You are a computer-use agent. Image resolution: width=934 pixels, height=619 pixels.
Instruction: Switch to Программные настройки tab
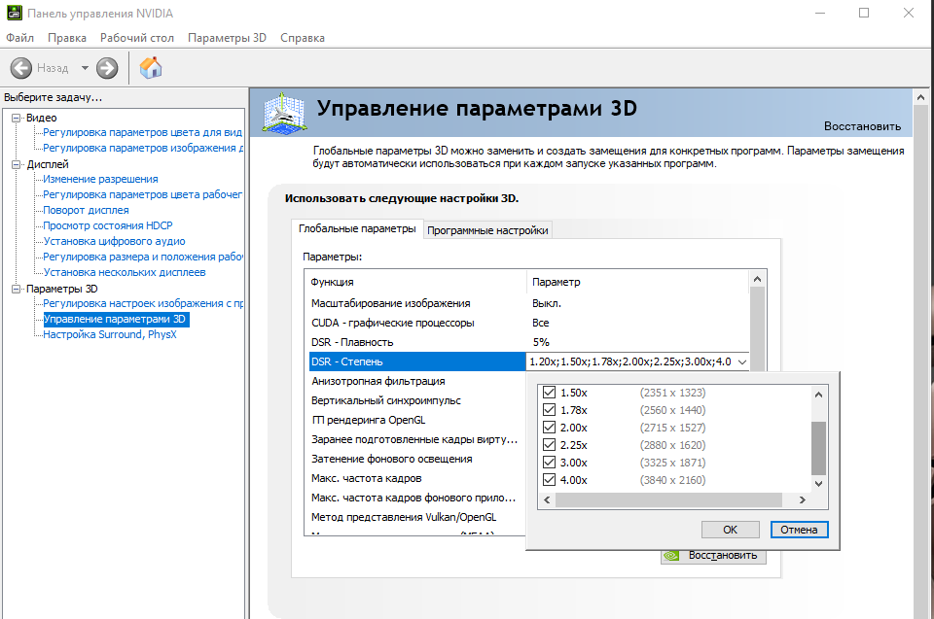(x=487, y=230)
